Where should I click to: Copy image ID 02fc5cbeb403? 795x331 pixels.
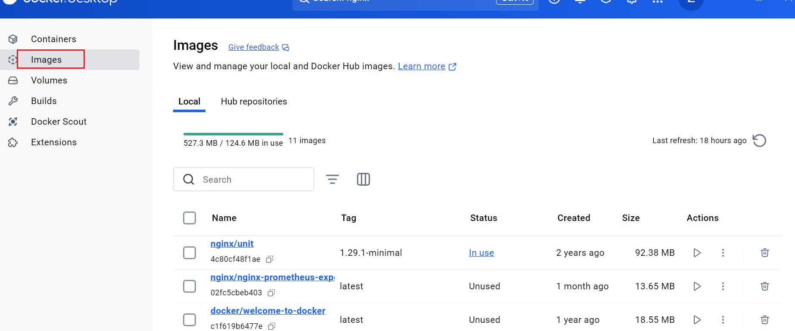pyautogui.click(x=271, y=293)
